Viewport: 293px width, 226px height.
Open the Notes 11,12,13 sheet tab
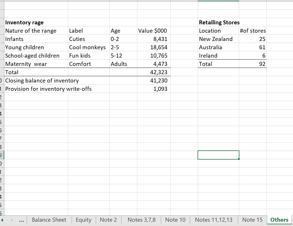tap(214, 220)
